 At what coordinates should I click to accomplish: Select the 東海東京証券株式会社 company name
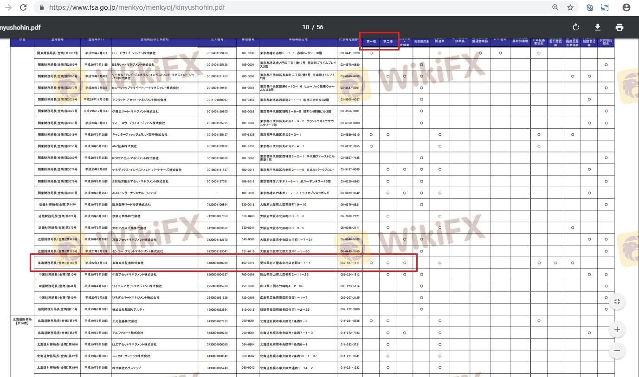128,263
